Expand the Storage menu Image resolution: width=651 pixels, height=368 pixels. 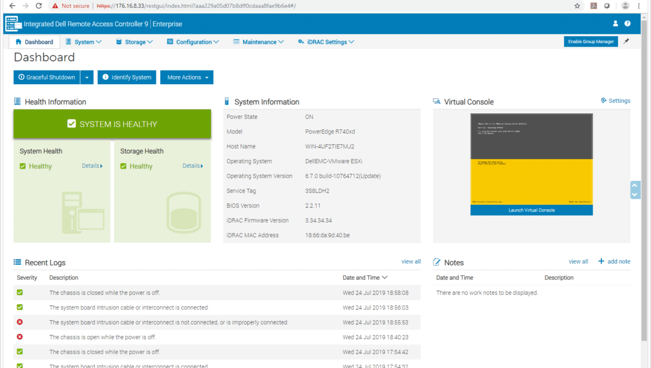135,42
